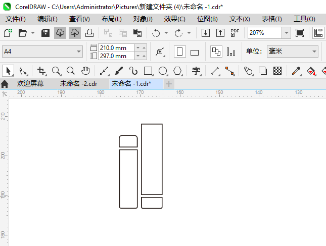This screenshot has height=246, width=326.
Task: Toggle the rulers display icon
Action: [318, 33]
